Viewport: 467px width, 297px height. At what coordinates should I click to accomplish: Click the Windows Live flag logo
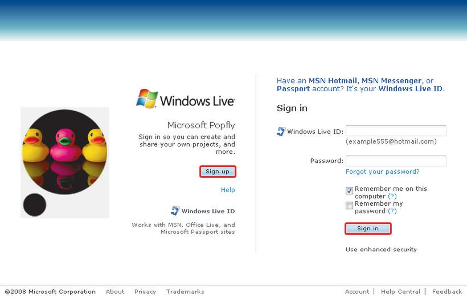pos(147,98)
